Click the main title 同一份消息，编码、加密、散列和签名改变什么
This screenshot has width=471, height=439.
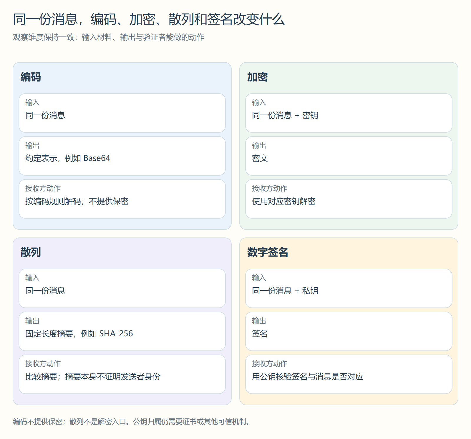pos(149,19)
